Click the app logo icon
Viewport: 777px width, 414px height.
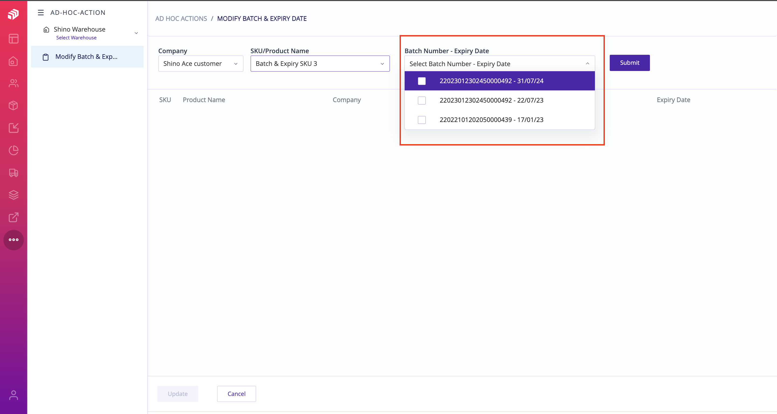[x=13, y=14]
